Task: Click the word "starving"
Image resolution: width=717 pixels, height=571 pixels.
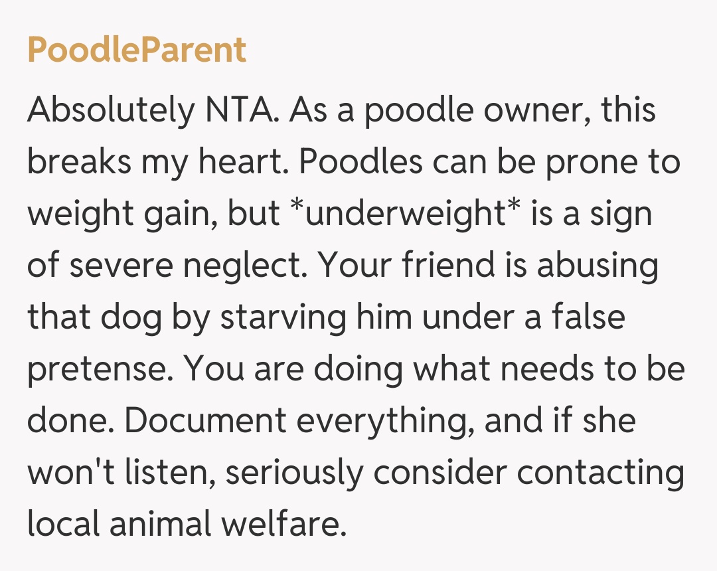Action: (x=283, y=318)
